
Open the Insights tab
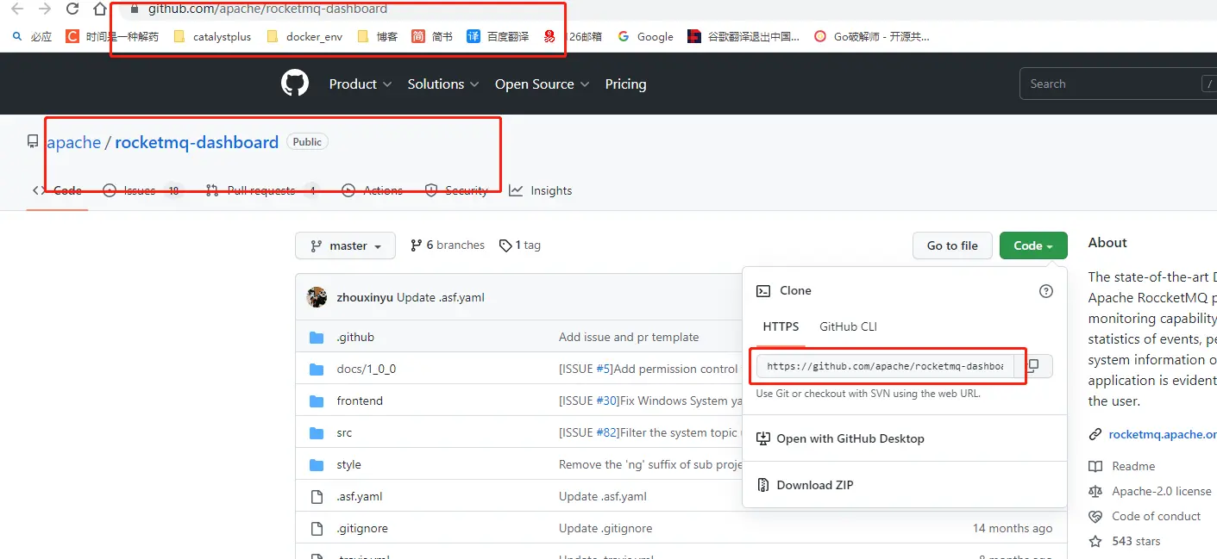tap(552, 190)
